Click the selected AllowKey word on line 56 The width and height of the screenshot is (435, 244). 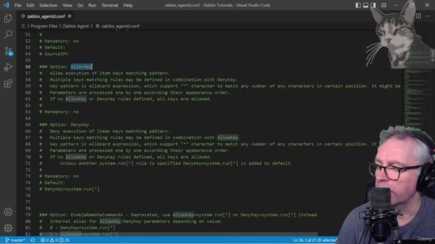(82, 66)
